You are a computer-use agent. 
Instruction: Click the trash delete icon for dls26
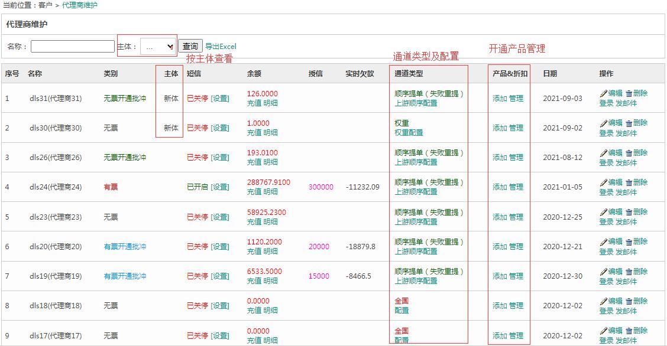(x=629, y=153)
